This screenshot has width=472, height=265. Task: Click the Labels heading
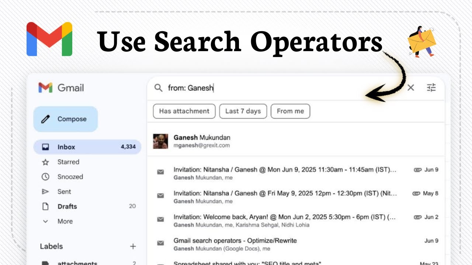[51, 246]
